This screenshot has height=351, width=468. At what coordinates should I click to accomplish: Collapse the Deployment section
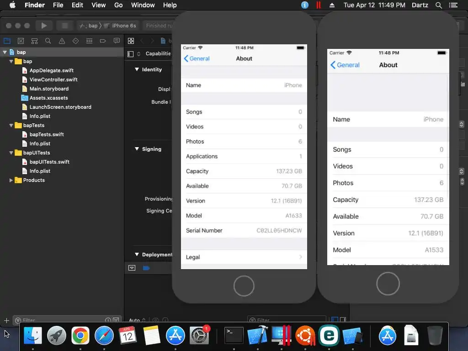(x=137, y=255)
